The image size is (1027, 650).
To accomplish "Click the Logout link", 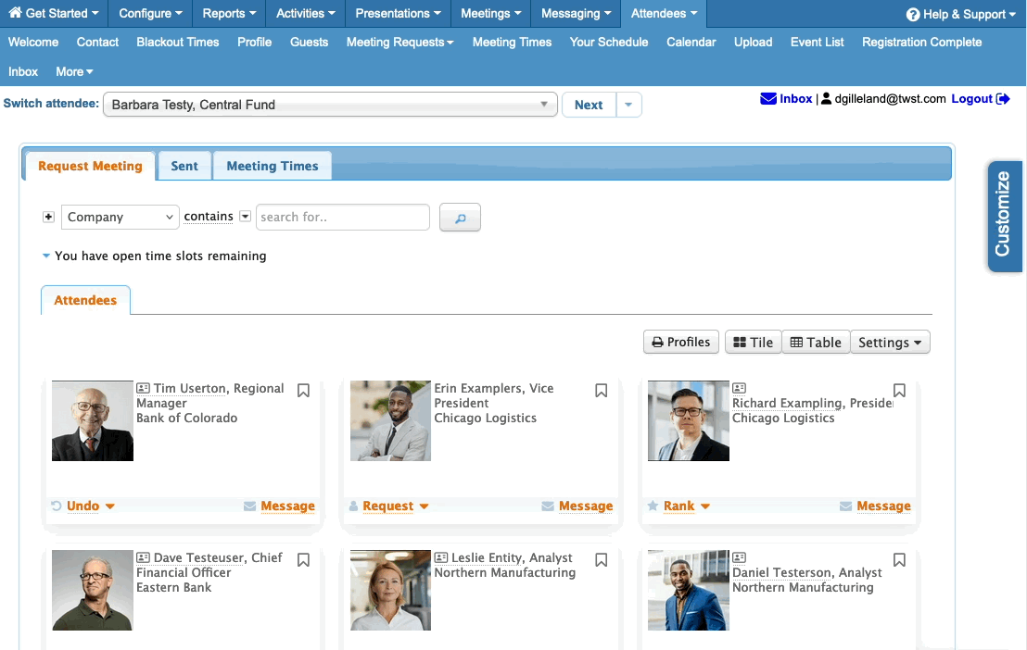I will [972, 99].
